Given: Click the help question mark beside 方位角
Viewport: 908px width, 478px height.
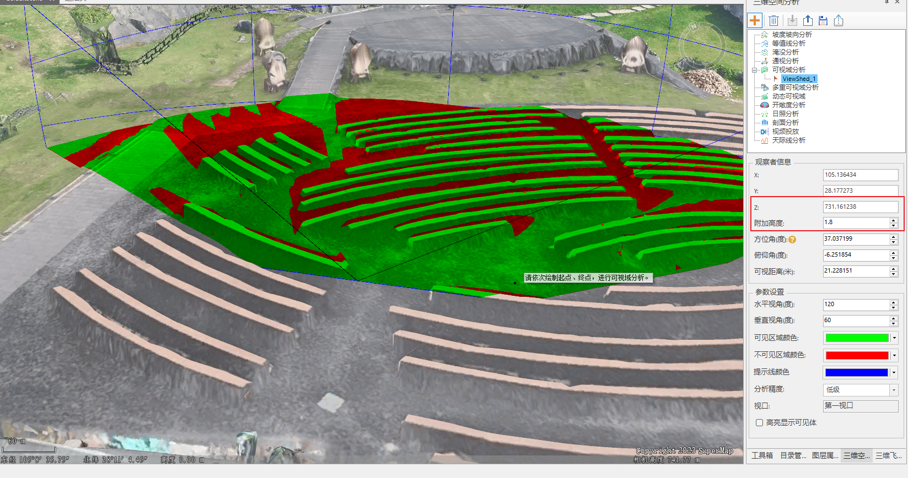Looking at the screenshot, I should [x=792, y=240].
